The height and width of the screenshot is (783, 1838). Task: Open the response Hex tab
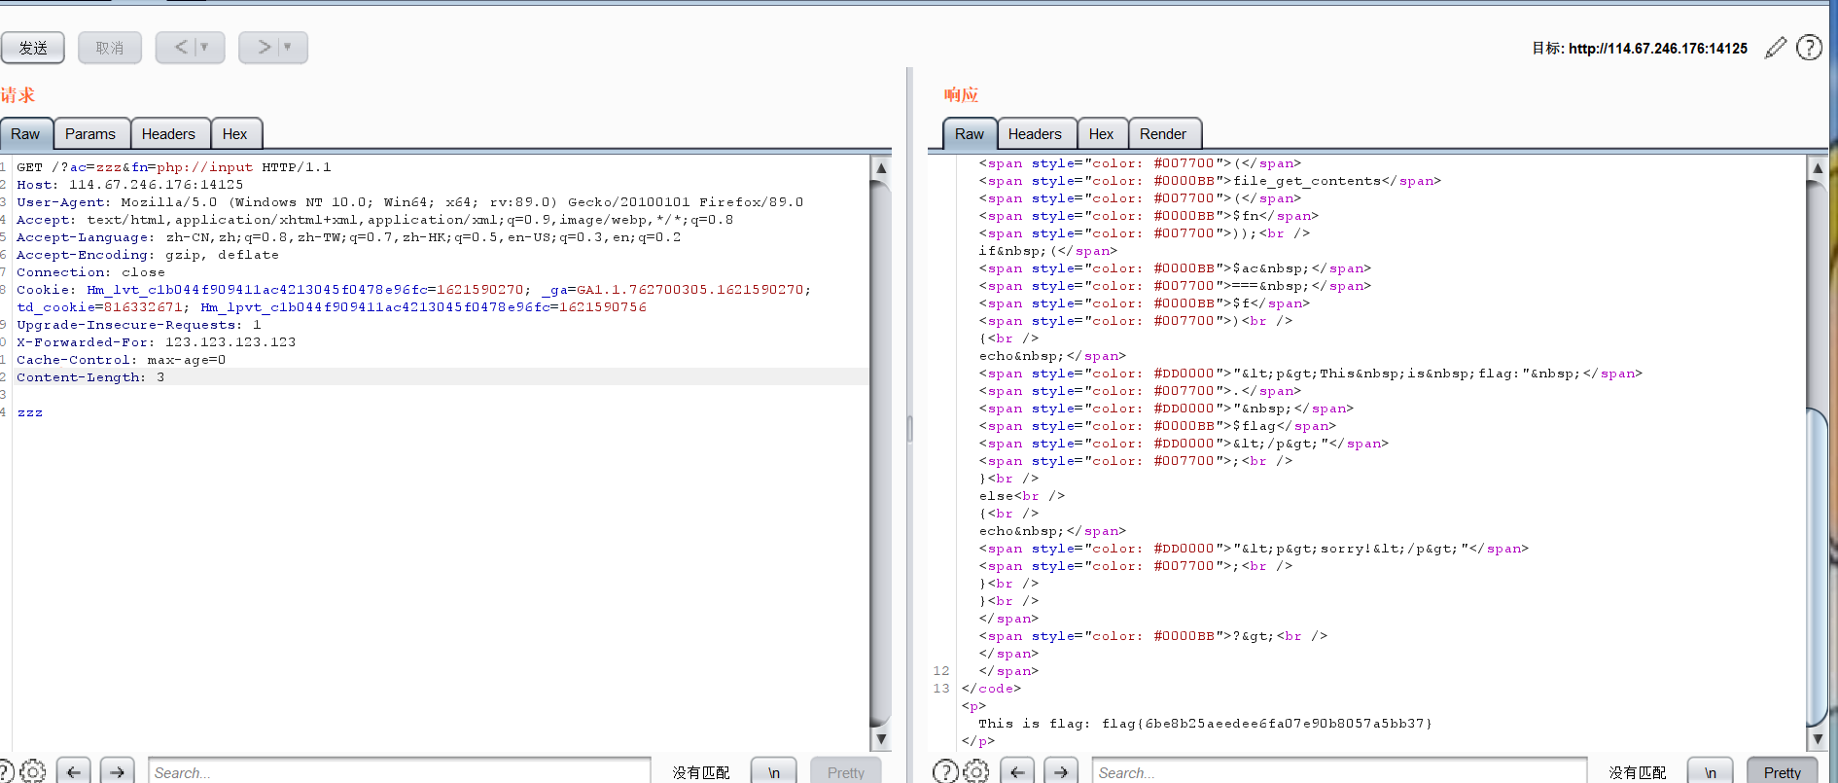click(1102, 134)
